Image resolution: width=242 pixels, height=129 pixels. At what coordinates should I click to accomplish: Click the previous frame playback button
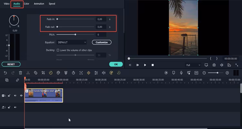[130, 65]
